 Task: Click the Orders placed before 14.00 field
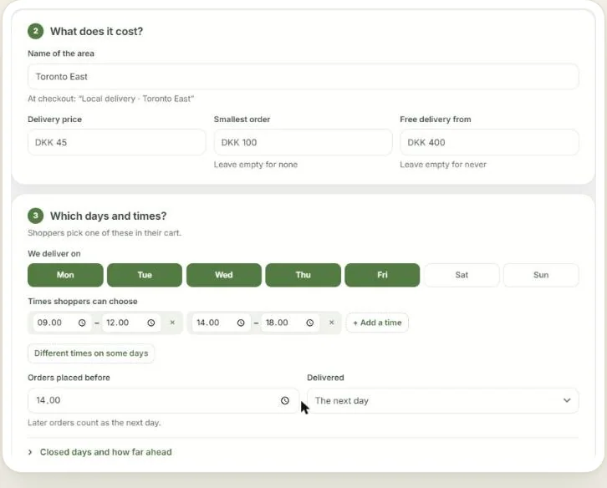163,400
